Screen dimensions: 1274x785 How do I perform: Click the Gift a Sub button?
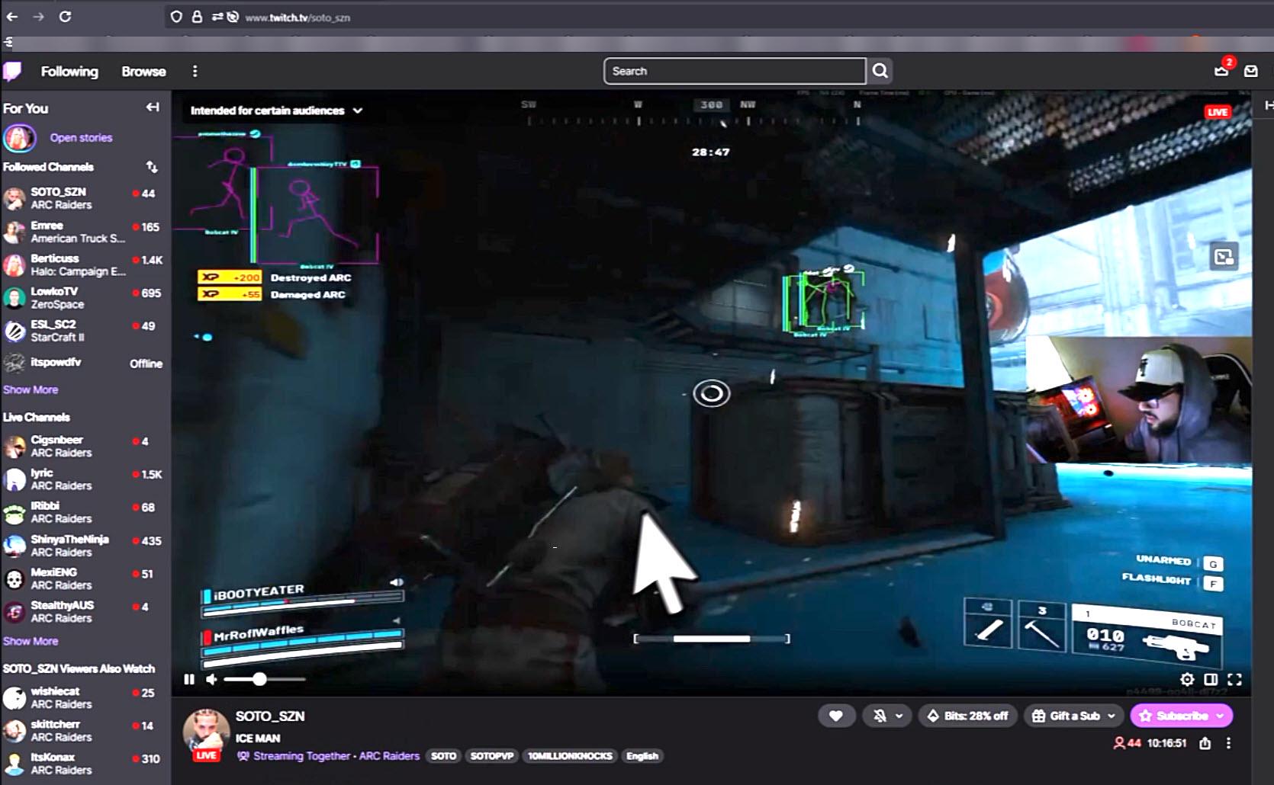(x=1066, y=716)
